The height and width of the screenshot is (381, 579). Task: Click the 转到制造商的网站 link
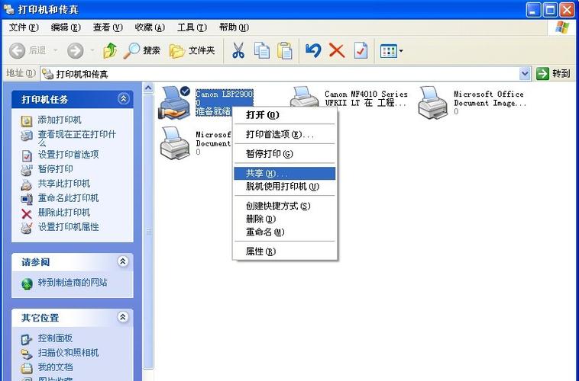point(73,283)
